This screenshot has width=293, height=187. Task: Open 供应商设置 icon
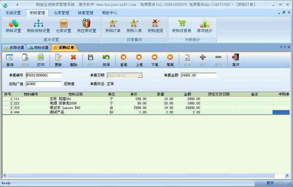click(87, 26)
